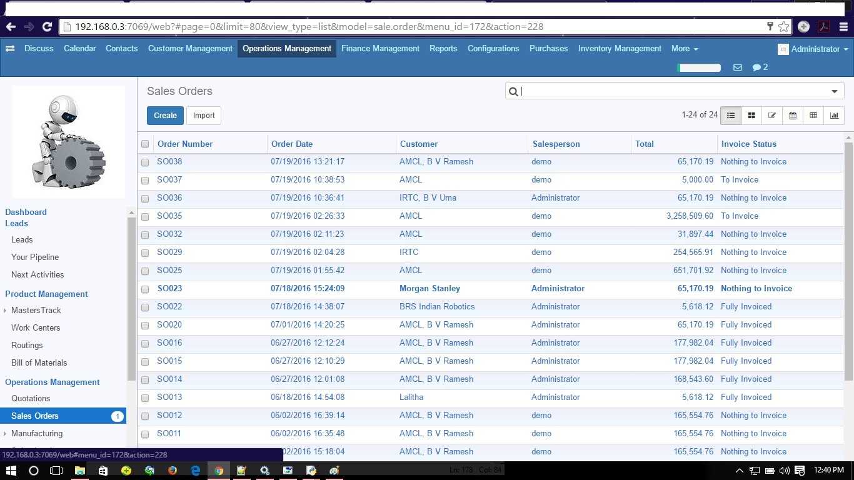Open the graph view icon
The height and width of the screenshot is (480, 854).
[834, 116]
